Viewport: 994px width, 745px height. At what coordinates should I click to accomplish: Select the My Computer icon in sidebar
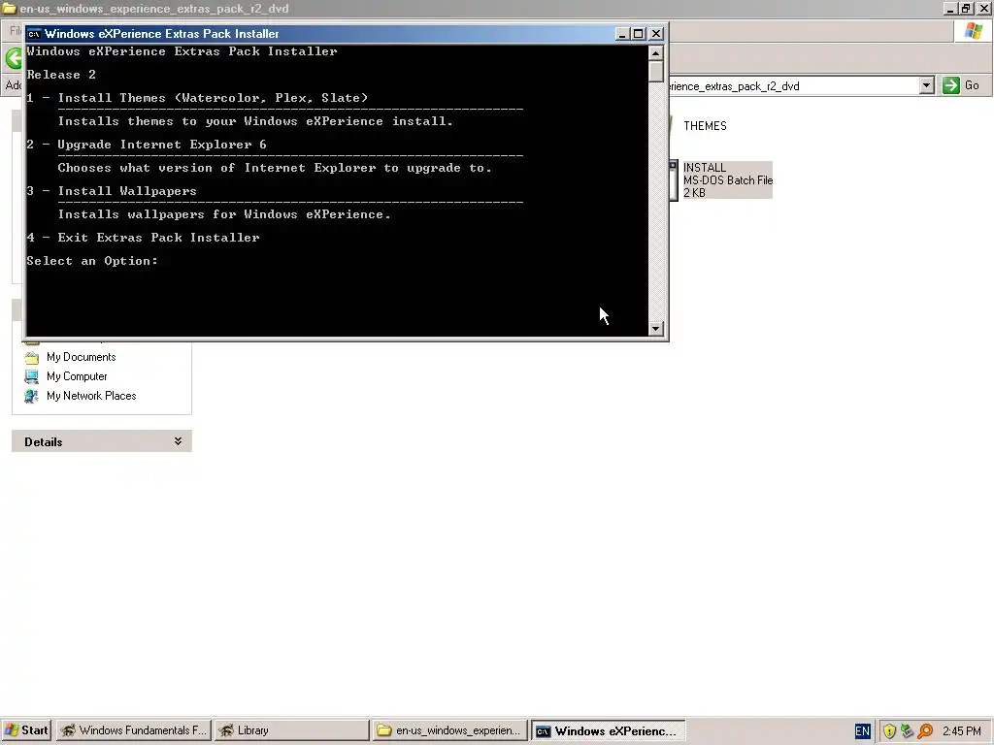tap(32, 377)
